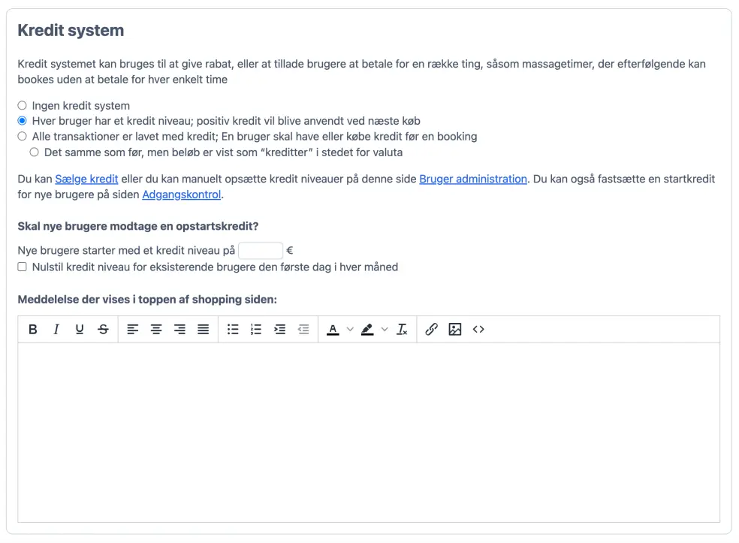
Task: Click the starting credit amount field
Action: pos(260,251)
